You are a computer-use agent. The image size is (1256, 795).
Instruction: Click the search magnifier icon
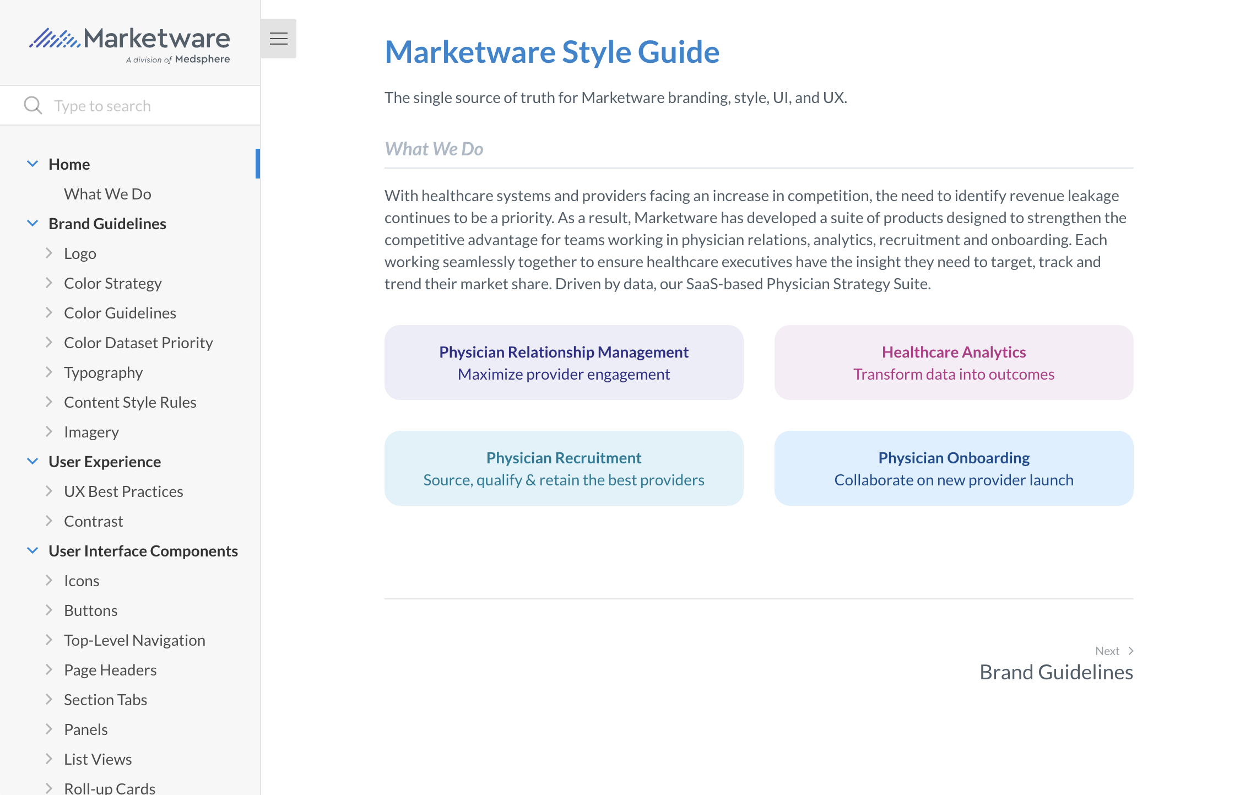point(33,105)
